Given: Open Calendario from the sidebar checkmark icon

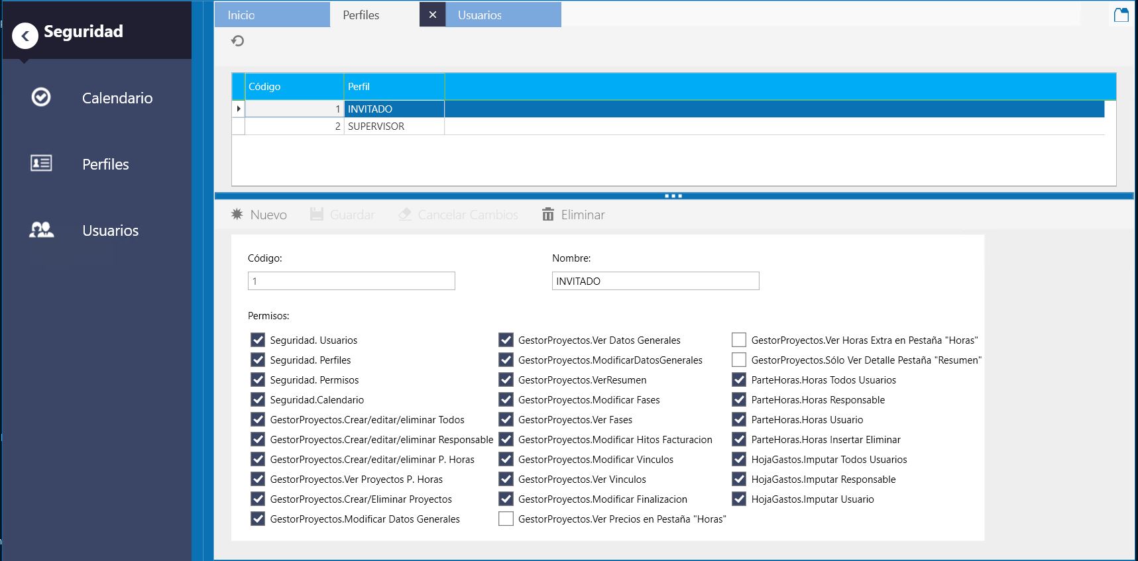Looking at the screenshot, I should click(x=41, y=97).
